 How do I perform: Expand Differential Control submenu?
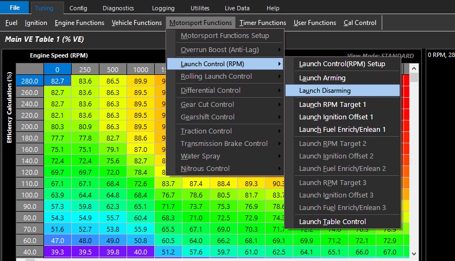click(x=225, y=91)
